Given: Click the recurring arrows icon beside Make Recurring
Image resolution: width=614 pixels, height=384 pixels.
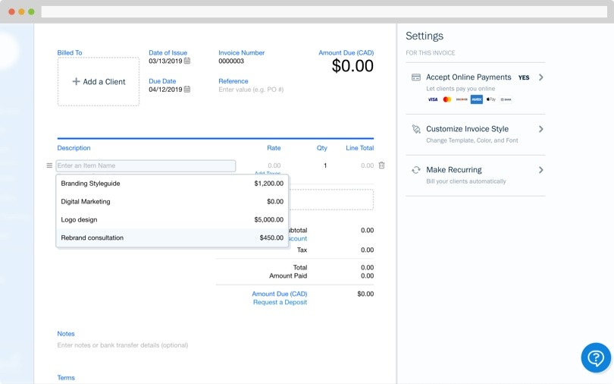Looking at the screenshot, I should click(x=416, y=170).
